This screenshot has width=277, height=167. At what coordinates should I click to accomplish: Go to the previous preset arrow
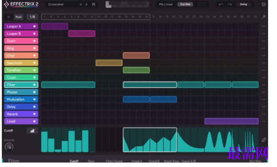(x=80, y=4)
